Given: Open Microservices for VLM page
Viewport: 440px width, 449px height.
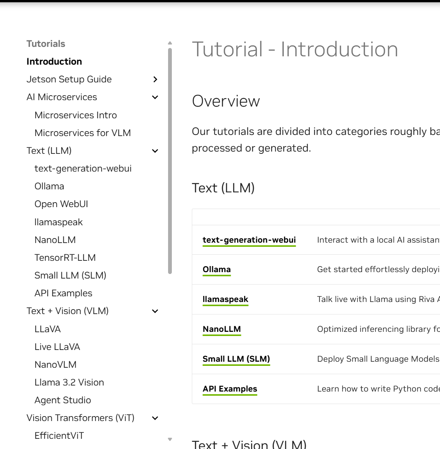Looking at the screenshot, I should [x=83, y=133].
